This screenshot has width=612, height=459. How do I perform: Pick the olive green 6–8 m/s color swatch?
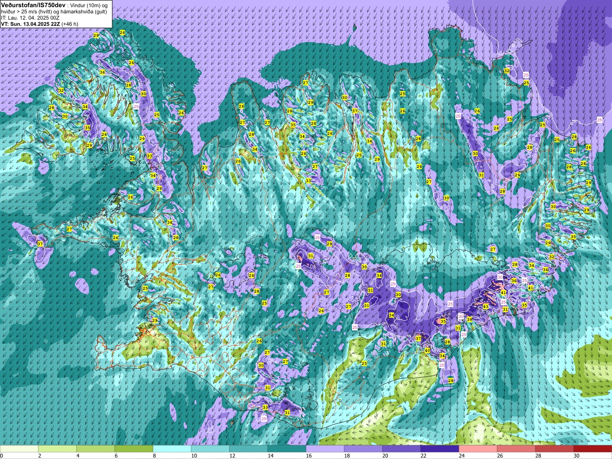(x=134, y=449)
